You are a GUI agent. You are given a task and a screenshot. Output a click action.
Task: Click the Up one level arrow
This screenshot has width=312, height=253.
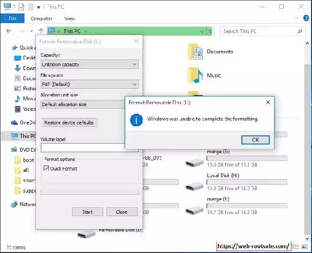[41, 31]
